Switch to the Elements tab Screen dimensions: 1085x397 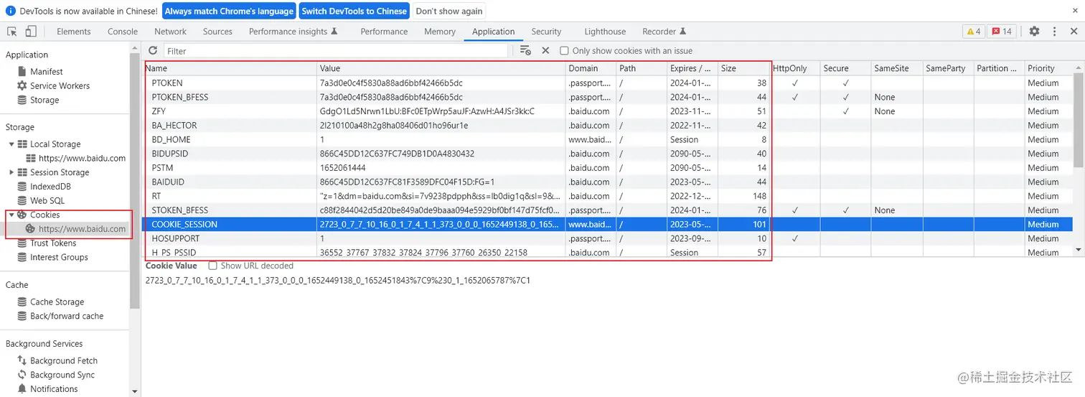pyautogui.click(x=74, y=32)
